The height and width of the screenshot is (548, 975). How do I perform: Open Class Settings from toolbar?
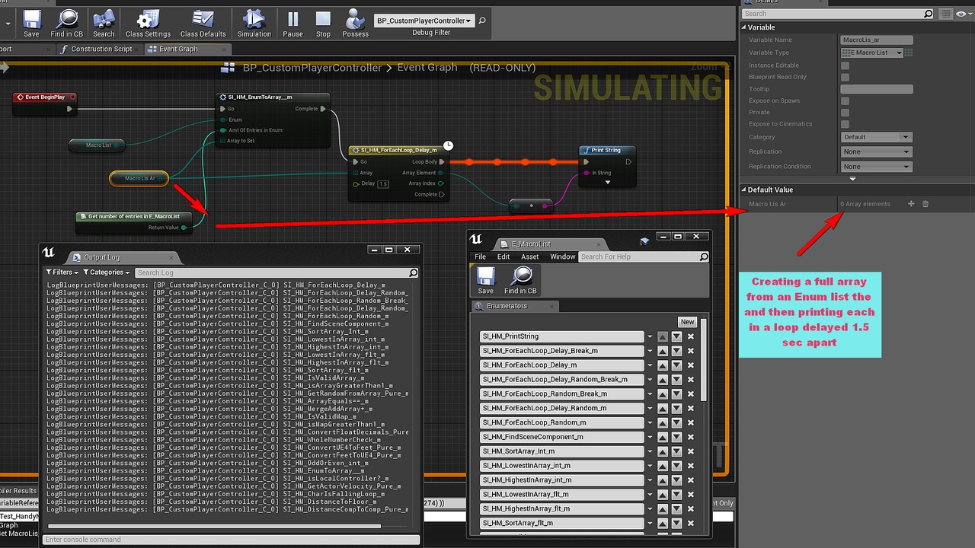point(148,23)
